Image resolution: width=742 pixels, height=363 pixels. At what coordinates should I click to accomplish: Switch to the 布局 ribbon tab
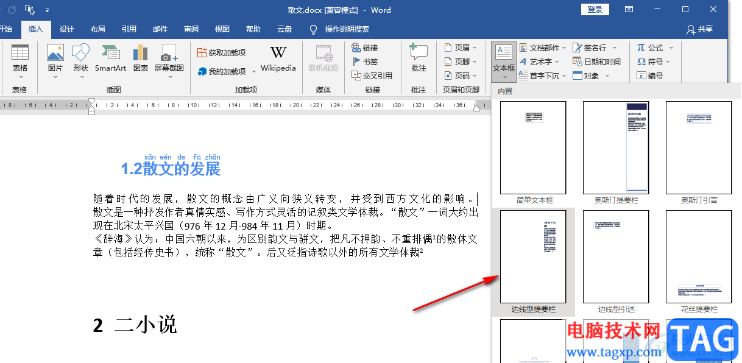click(x=97, y=29)
